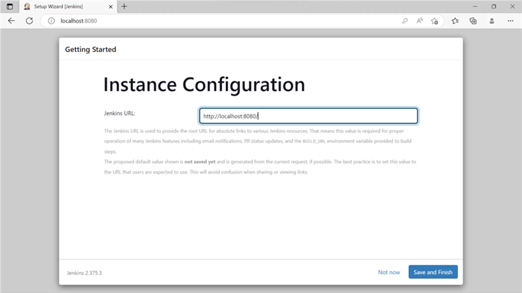Click into the Jenkins URL input field

pos(309,116)
